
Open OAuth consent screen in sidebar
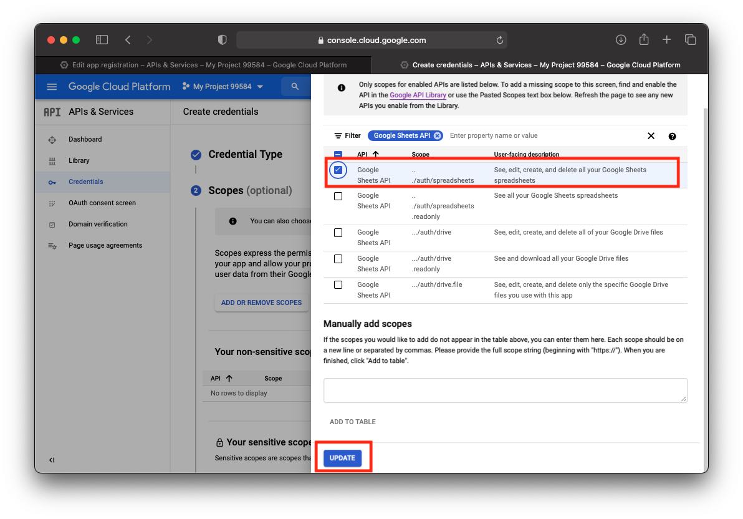click(102, 203)
